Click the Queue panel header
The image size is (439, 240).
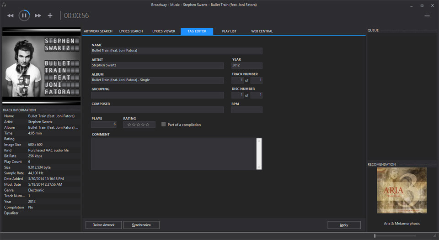373,30
